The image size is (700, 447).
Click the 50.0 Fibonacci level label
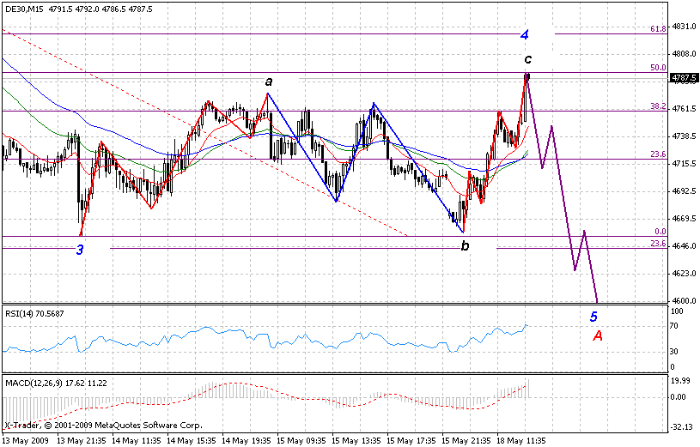tap(658, 68)
